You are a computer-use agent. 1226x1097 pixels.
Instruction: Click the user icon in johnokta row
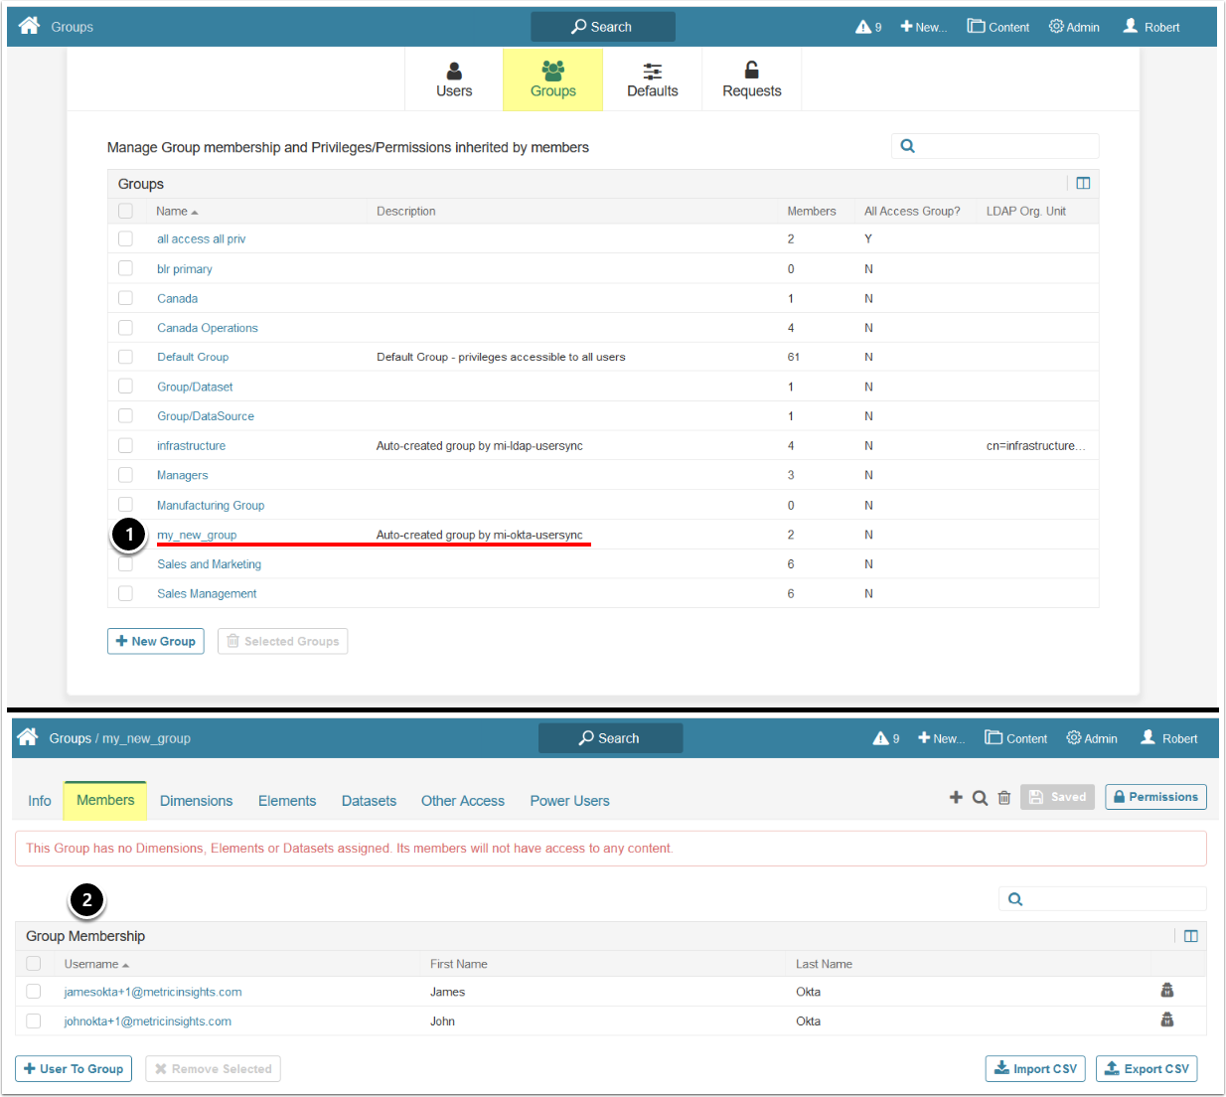[x=1167, y=1020]
